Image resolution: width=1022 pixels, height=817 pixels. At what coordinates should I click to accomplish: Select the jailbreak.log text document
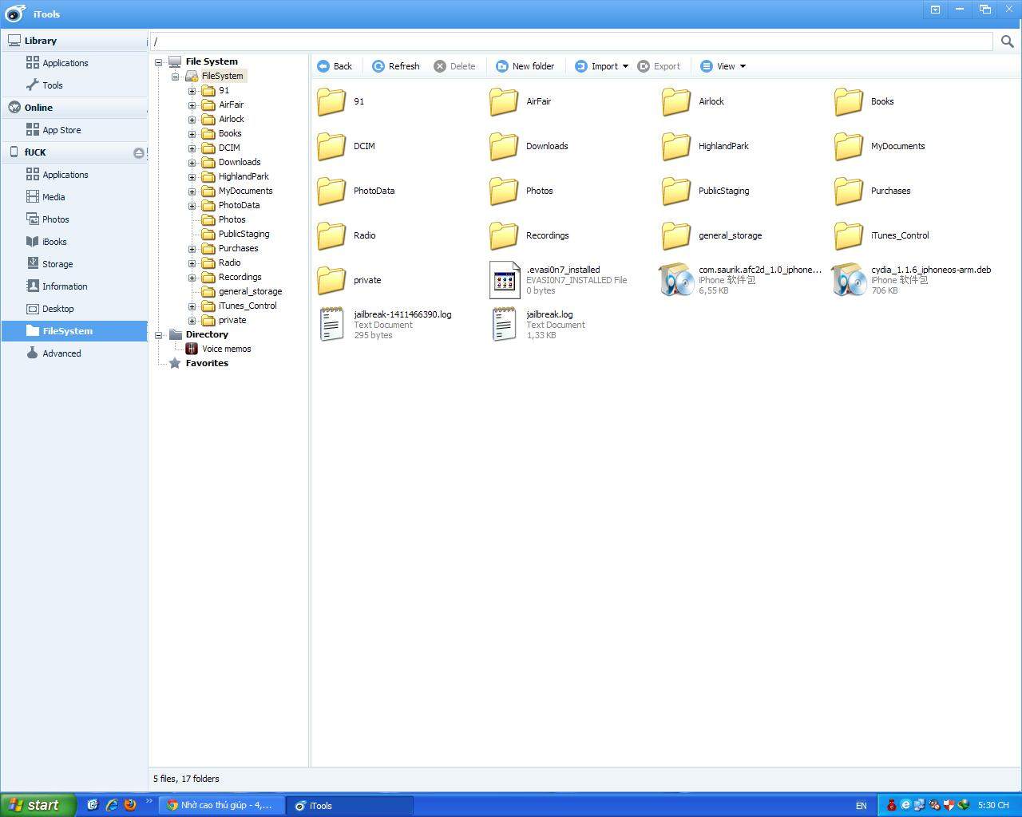504,325
